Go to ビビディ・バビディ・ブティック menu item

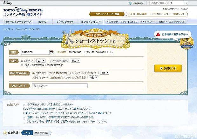(x=171, y=22)
